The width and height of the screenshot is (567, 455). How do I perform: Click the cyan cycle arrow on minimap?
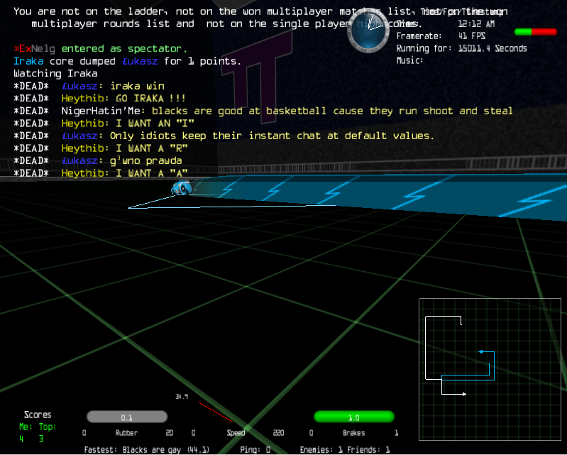tap(480, 351)
